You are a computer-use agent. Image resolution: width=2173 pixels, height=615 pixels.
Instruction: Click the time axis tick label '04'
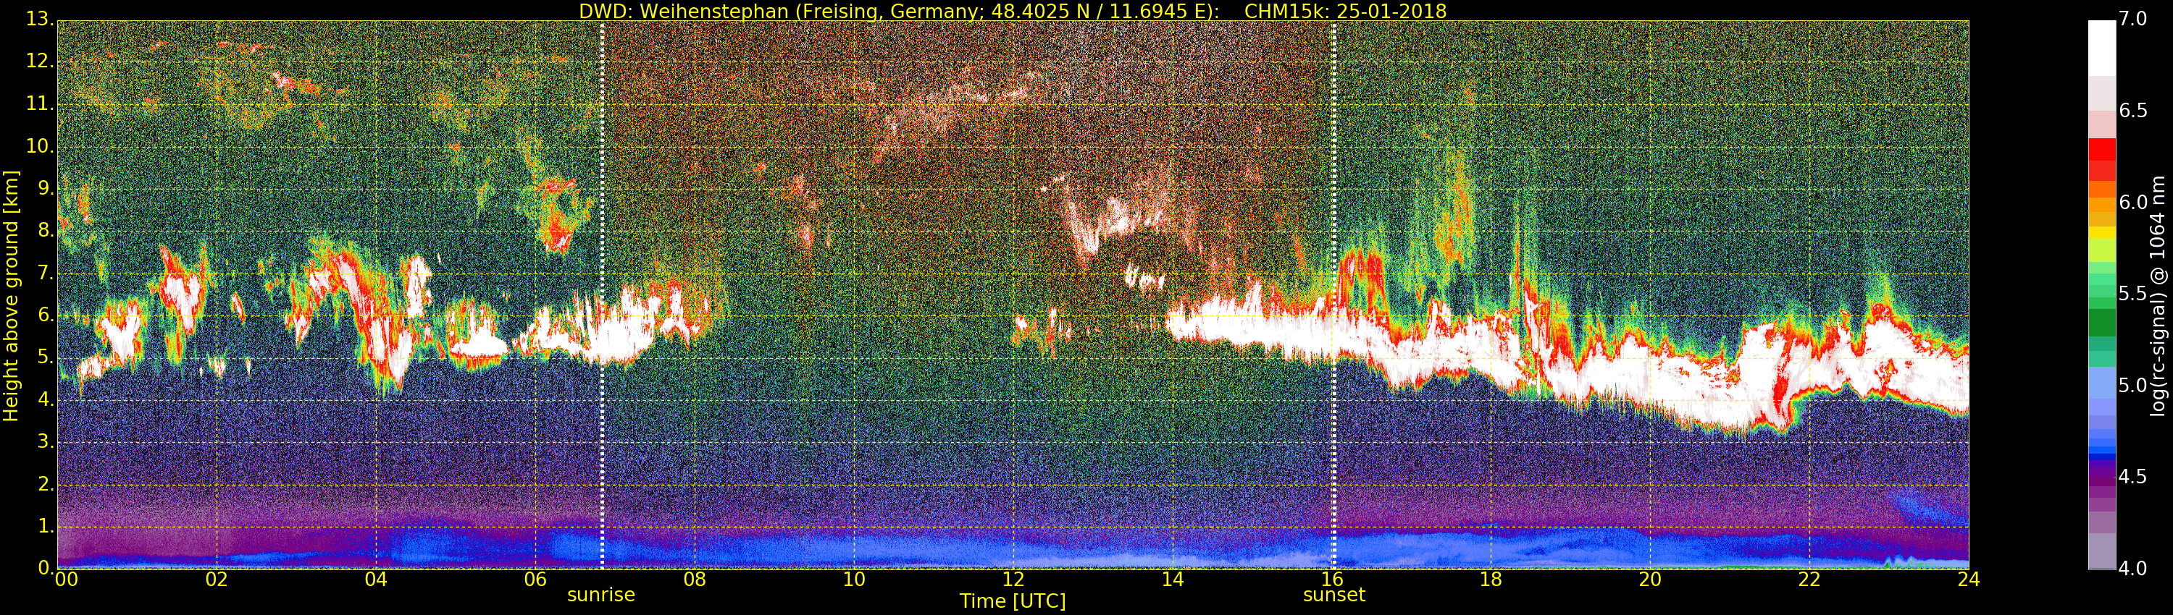click(x=376, y=580)
